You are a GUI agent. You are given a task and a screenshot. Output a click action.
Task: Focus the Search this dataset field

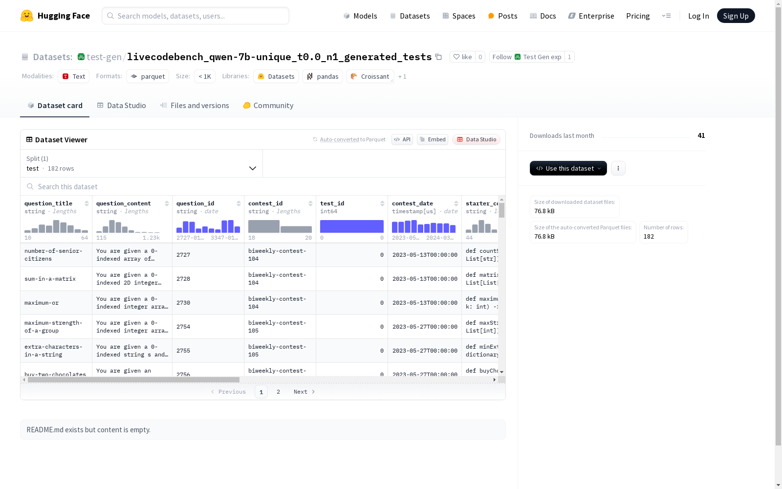263,186
